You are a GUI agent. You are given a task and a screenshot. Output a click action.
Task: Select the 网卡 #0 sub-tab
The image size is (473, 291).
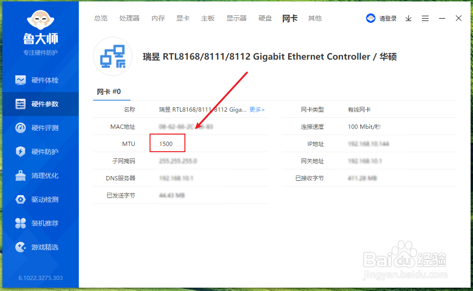(109, 92)
